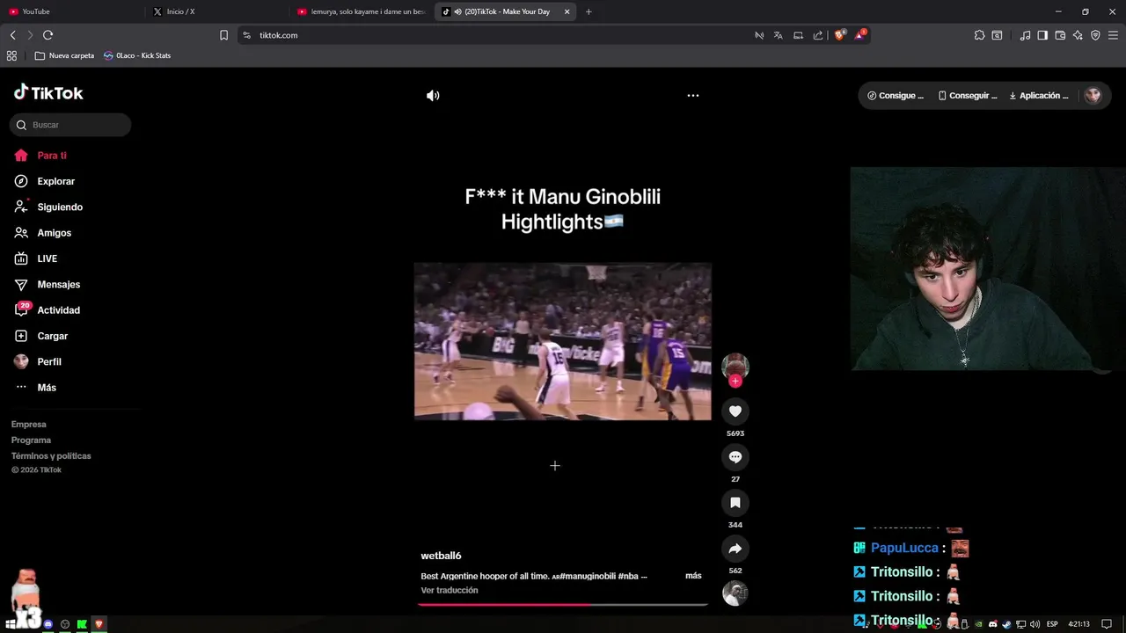The image size is (1126, 633).
Task: Go to TikTok LIVE
Action: tap(36, 258)
